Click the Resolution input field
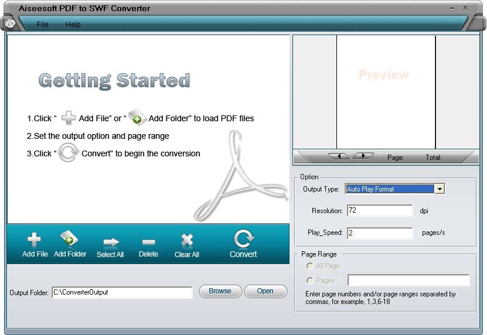This screenshot has height=335, width=487. pyautogui.click(x=380, y=210)
